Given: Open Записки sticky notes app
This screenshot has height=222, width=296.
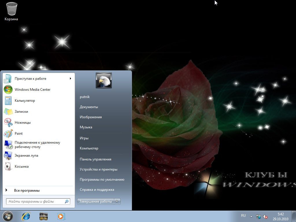Looking at the screenshot, I should tap(21, 112).
